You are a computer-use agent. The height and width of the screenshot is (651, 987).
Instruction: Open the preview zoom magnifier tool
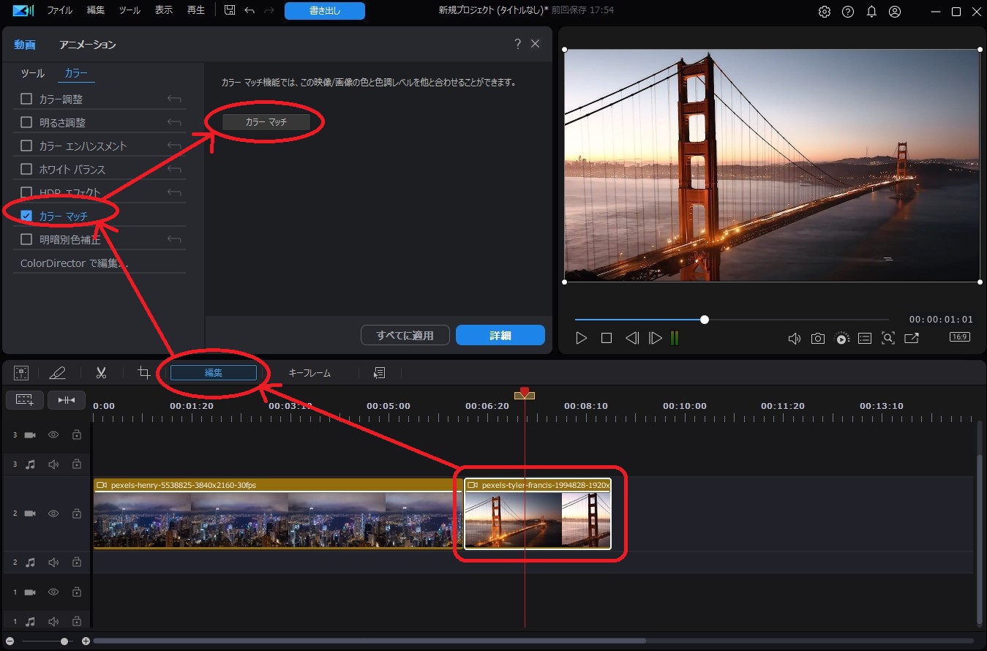[x=888, y=338]
